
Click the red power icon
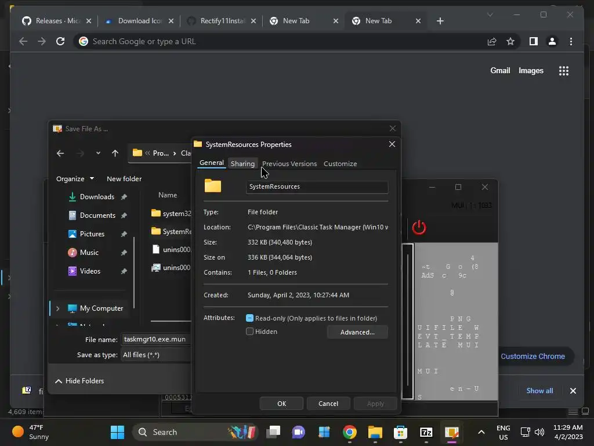click(419, 227)
